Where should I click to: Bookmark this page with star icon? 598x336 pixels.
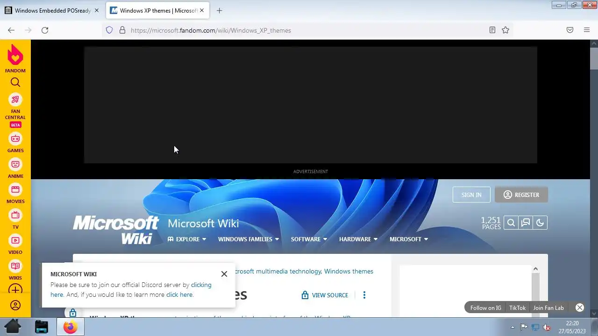(x=505, y=30)
